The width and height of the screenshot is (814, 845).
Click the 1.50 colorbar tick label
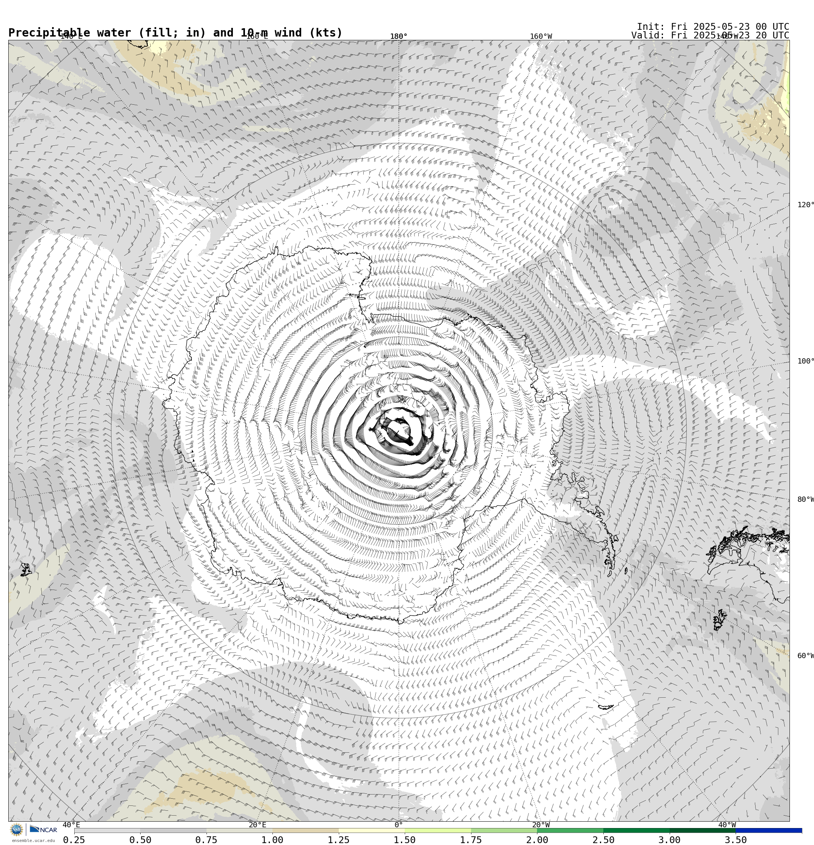[405, 840]
